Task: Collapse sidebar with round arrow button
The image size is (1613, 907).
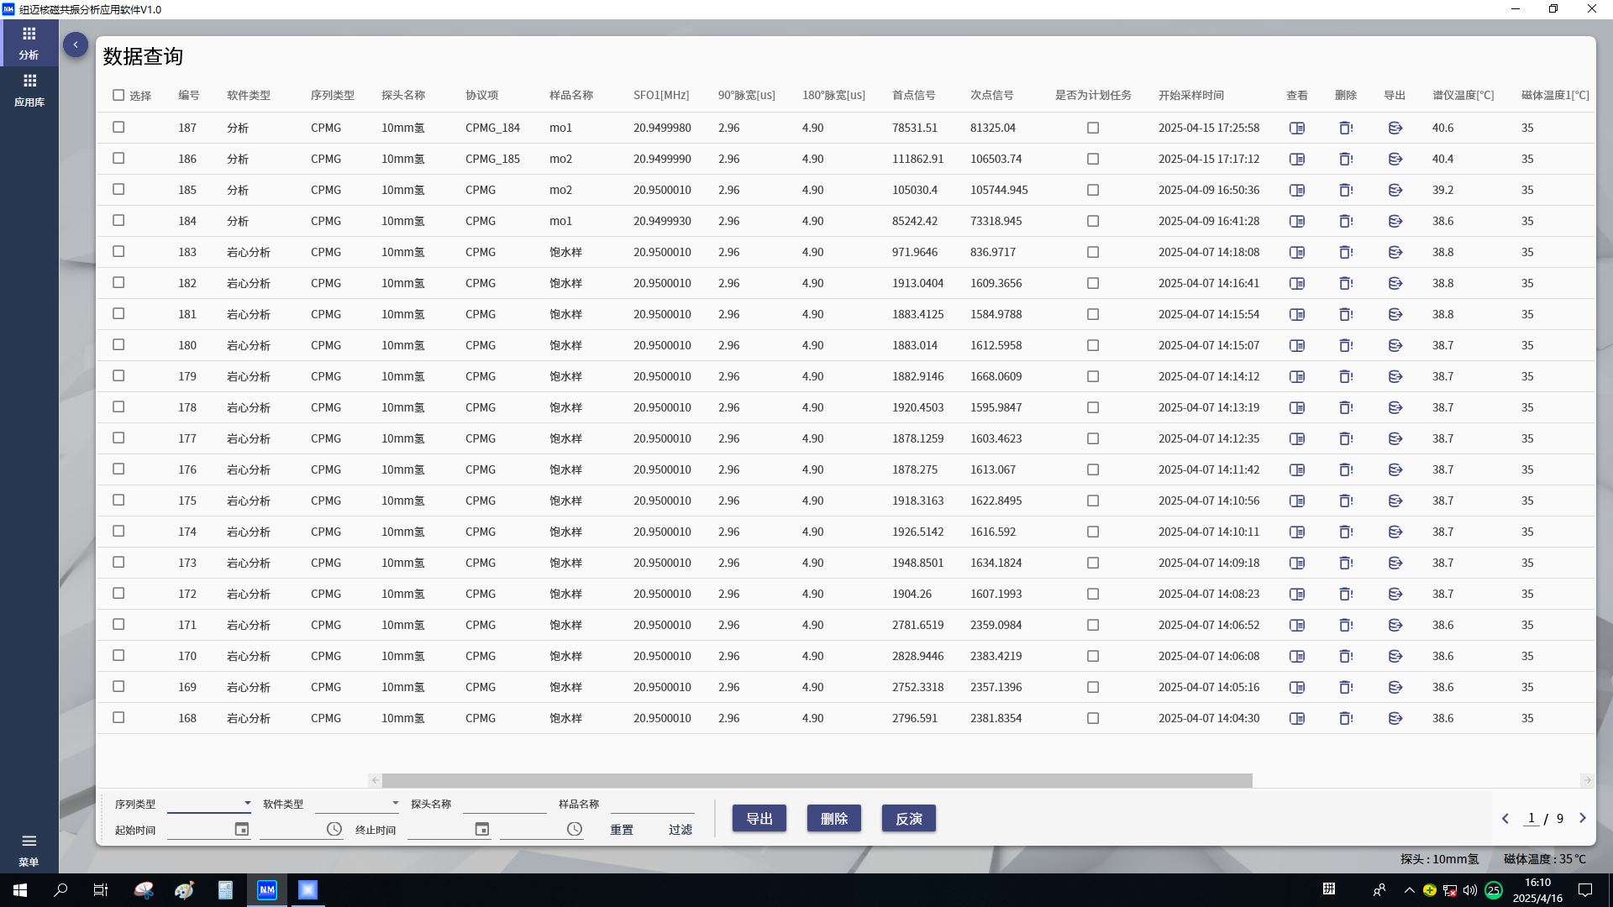Action: coord(76,45)
